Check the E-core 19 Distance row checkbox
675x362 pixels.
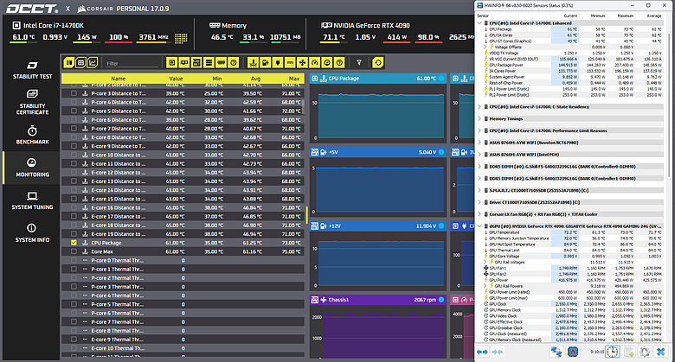74,234
